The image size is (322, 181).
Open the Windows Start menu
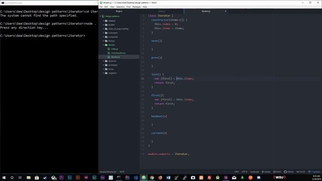click(4, 177)
